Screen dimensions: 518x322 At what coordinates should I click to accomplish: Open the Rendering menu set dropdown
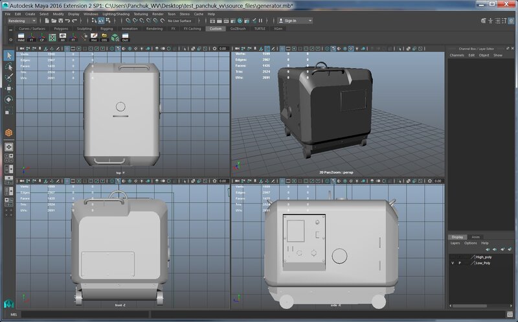[23, 21]
